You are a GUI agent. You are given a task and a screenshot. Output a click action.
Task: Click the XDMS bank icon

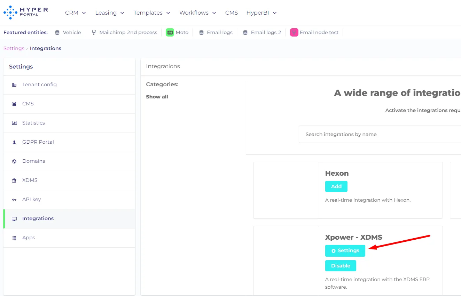14,181
